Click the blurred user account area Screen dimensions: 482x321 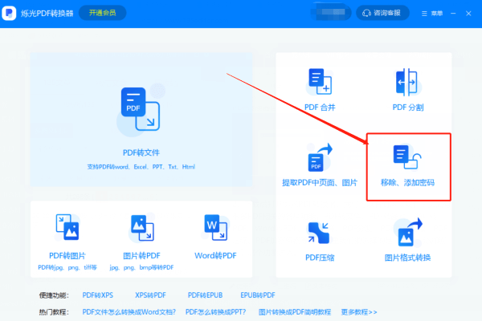(330, 12)
